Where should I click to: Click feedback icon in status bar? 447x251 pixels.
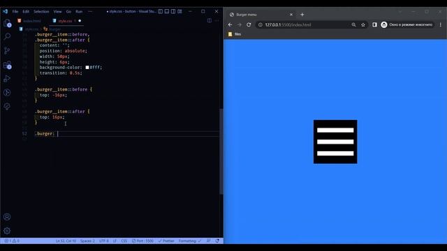click(x=208, y=241)
